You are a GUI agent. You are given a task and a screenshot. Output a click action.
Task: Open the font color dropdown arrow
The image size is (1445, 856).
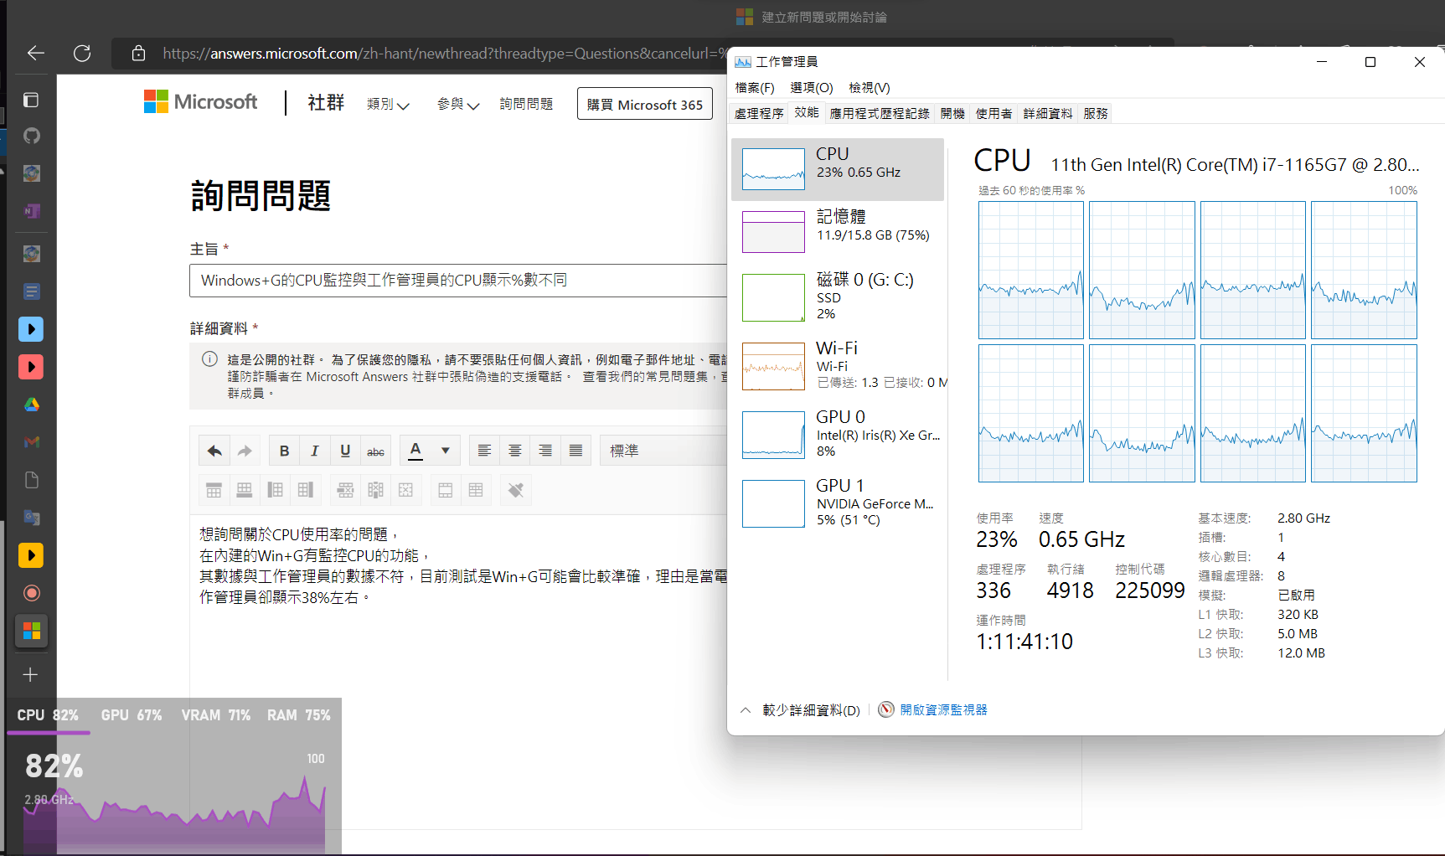[x=446, y=451]
